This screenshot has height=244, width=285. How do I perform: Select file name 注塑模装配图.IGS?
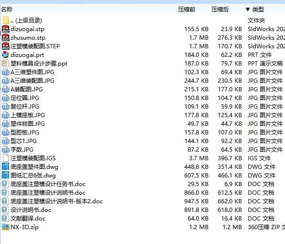(x=33, y=158)
